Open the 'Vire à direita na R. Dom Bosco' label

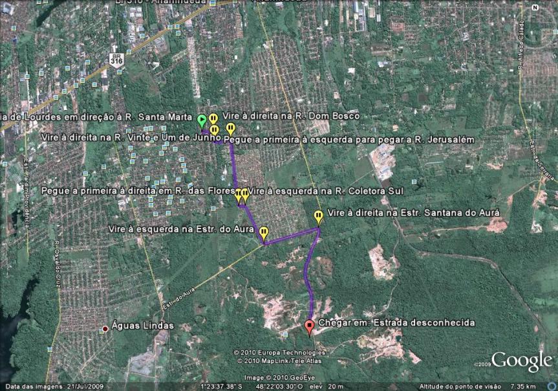(x=290, y=116)
